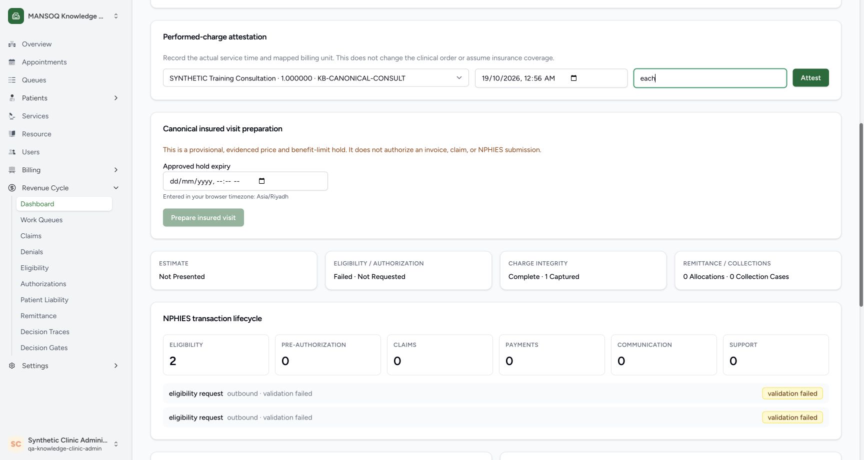Image resolution: width=864 pixels, height=460 pixels.
Task: Collapse the Revenue Cycle section chevron
Action: (x=116, y=188)
